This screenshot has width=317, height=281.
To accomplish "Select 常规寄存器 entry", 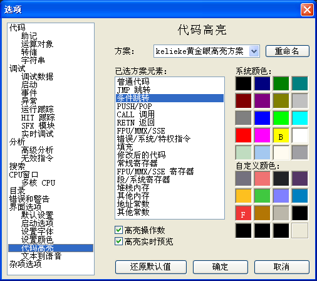I will tap(170, 163).
